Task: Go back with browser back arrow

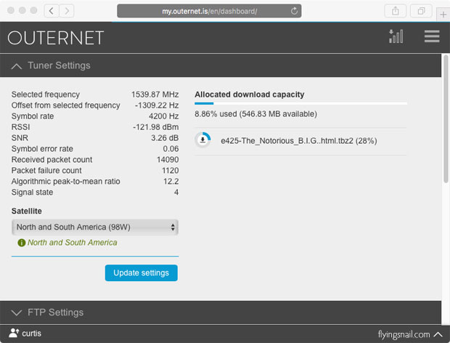Action: tap(52, 11)
